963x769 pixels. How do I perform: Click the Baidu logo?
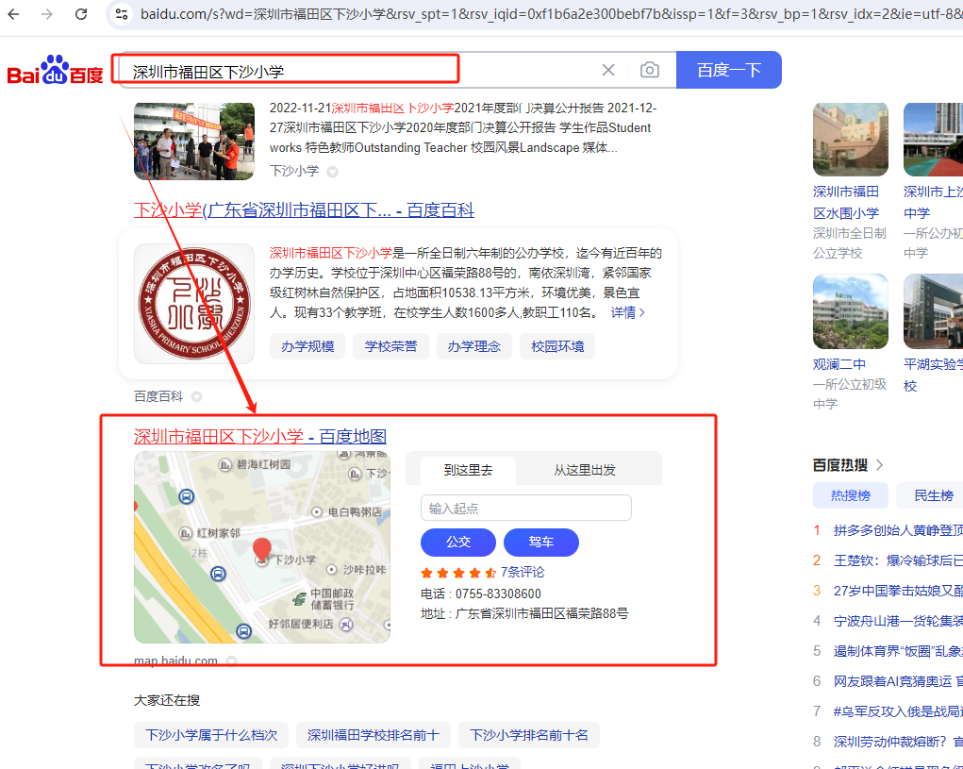pos(55,70)
